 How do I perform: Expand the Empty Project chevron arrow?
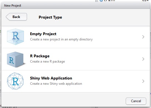click(x=143, y=37)
